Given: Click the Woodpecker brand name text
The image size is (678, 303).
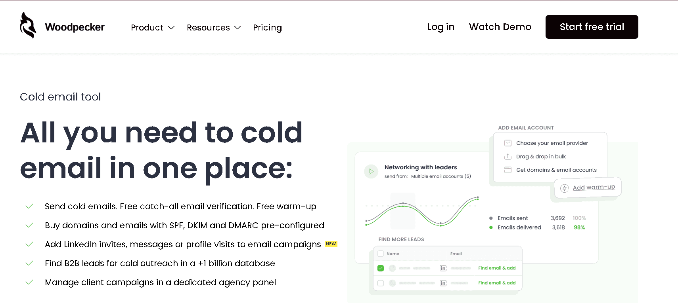Looking at the screenshot, I should point(75,27).
